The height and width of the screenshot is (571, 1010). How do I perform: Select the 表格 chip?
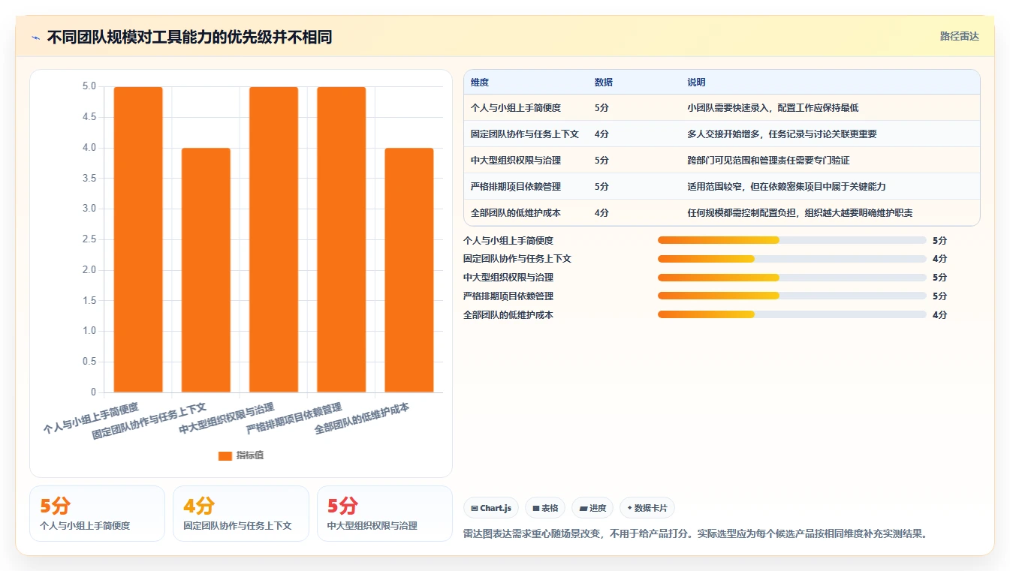pos(545,508)
